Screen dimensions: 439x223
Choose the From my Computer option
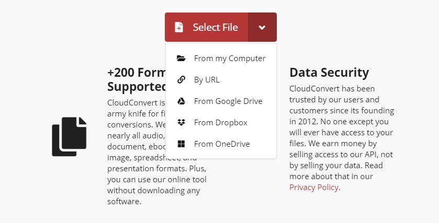[x=230, y=58]
